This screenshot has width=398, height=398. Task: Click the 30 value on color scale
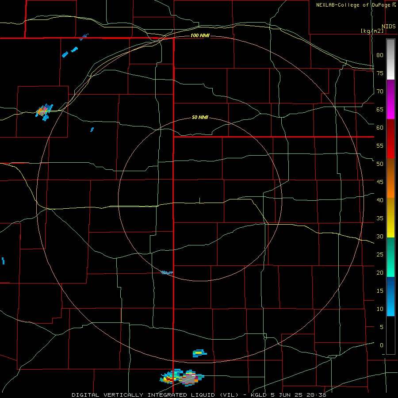(380, 237)
